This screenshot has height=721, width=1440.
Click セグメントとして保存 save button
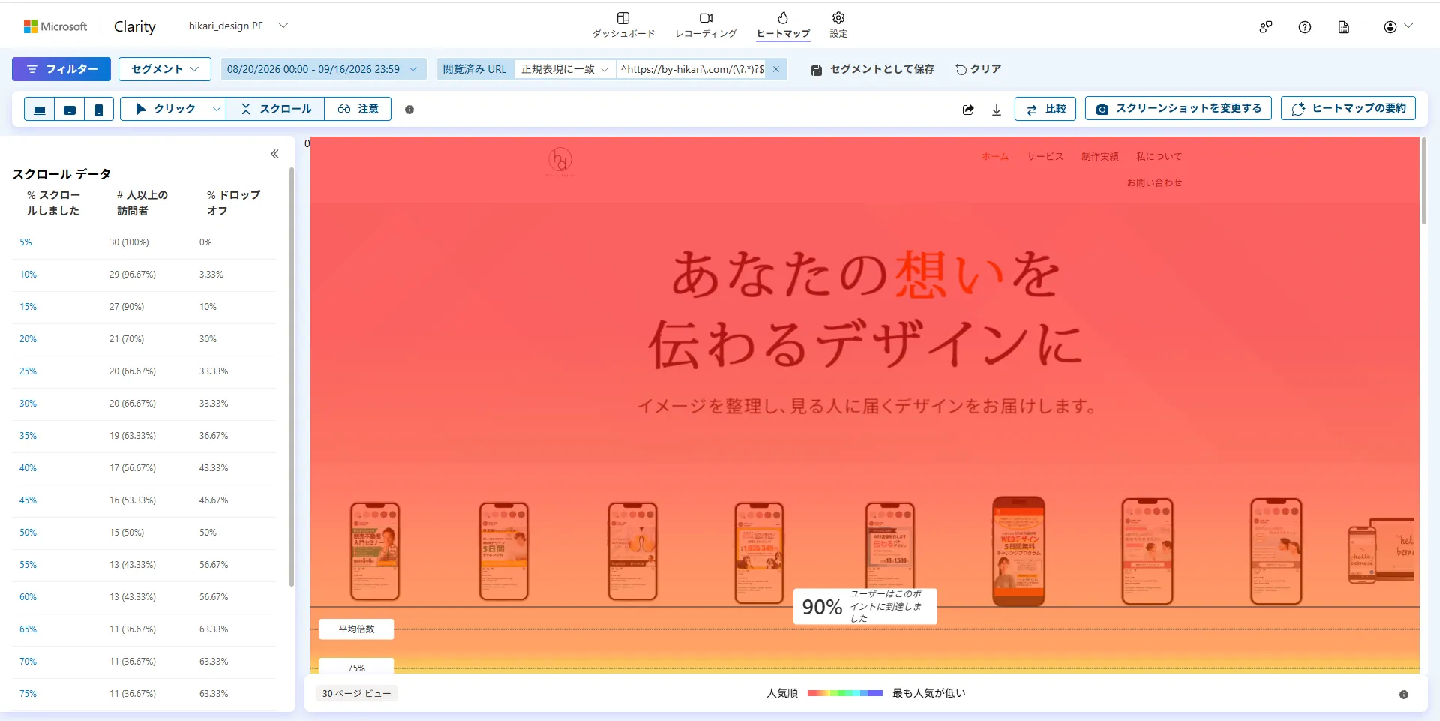[x=873, y=69]
